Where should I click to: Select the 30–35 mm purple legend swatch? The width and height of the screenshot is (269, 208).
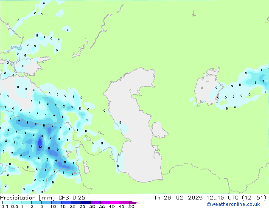[95, 202]
